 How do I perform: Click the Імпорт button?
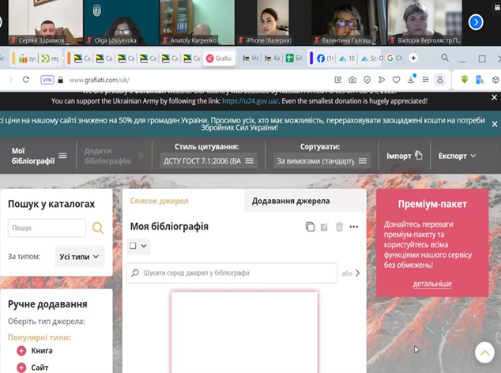[405, 156]
